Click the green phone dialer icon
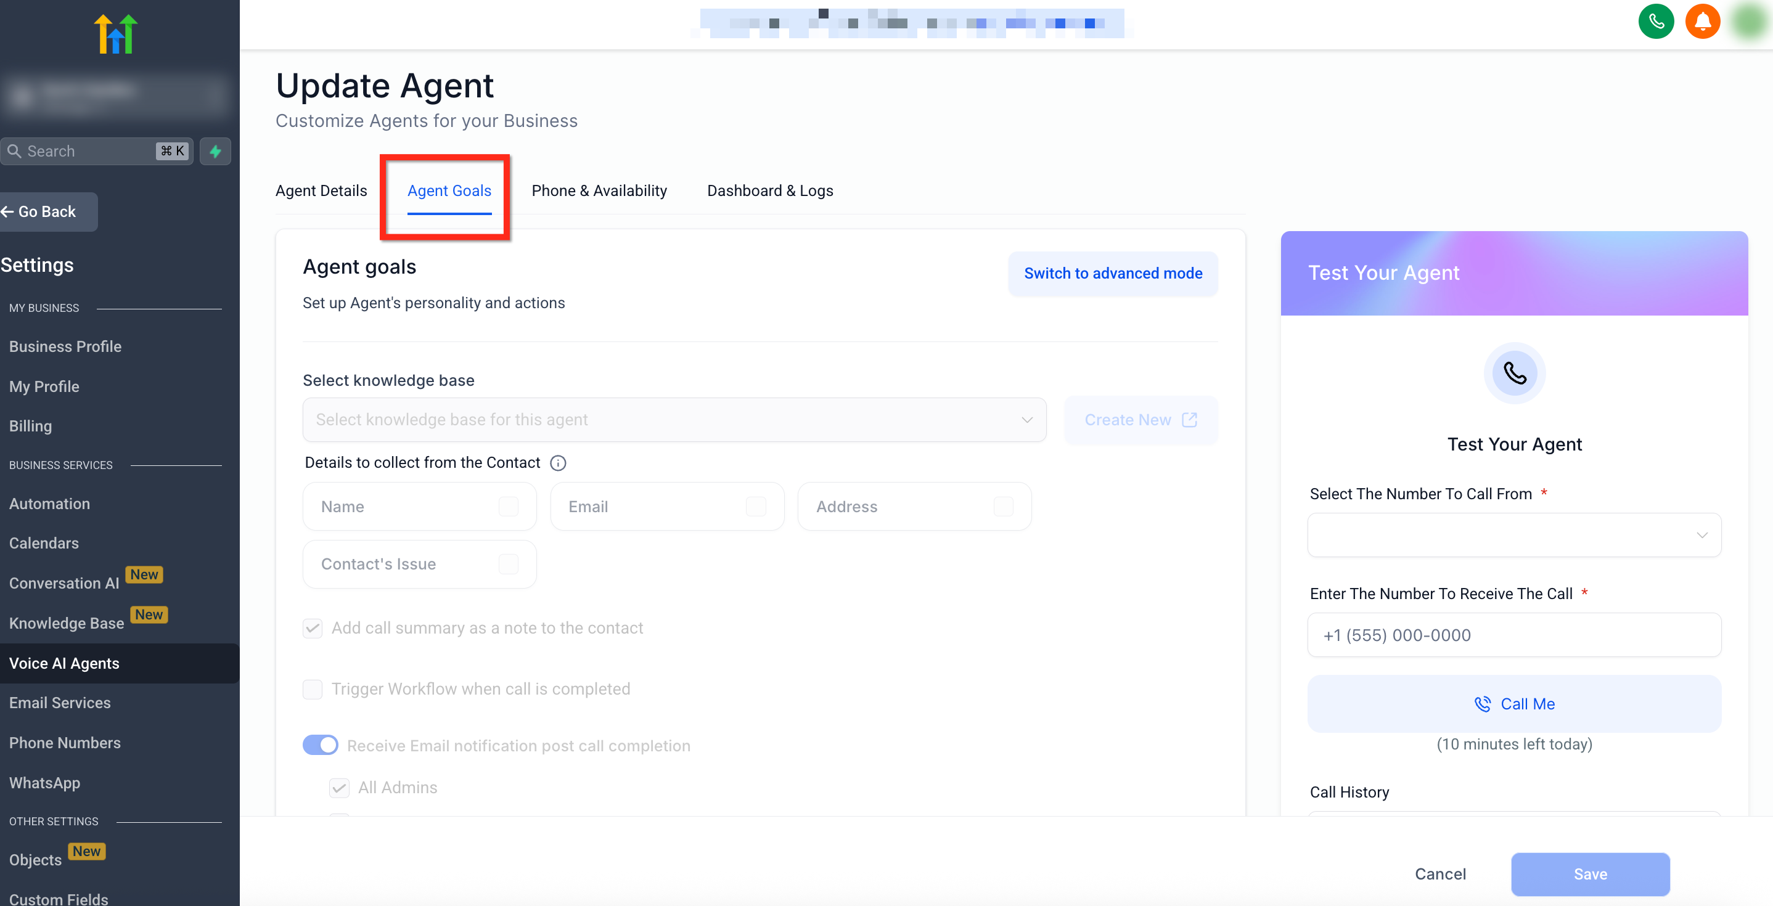Image resolution: width=1773 pixels, height=906 pixels. click(1655, 22)
